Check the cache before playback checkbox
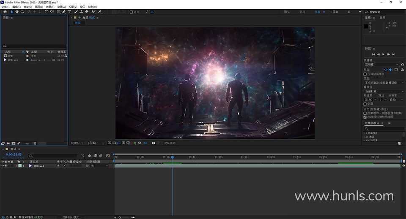Screen dimensions: 406x219 (x=365, y=74)
